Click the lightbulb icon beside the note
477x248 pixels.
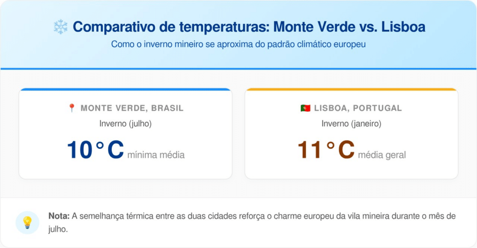(27, 222)
